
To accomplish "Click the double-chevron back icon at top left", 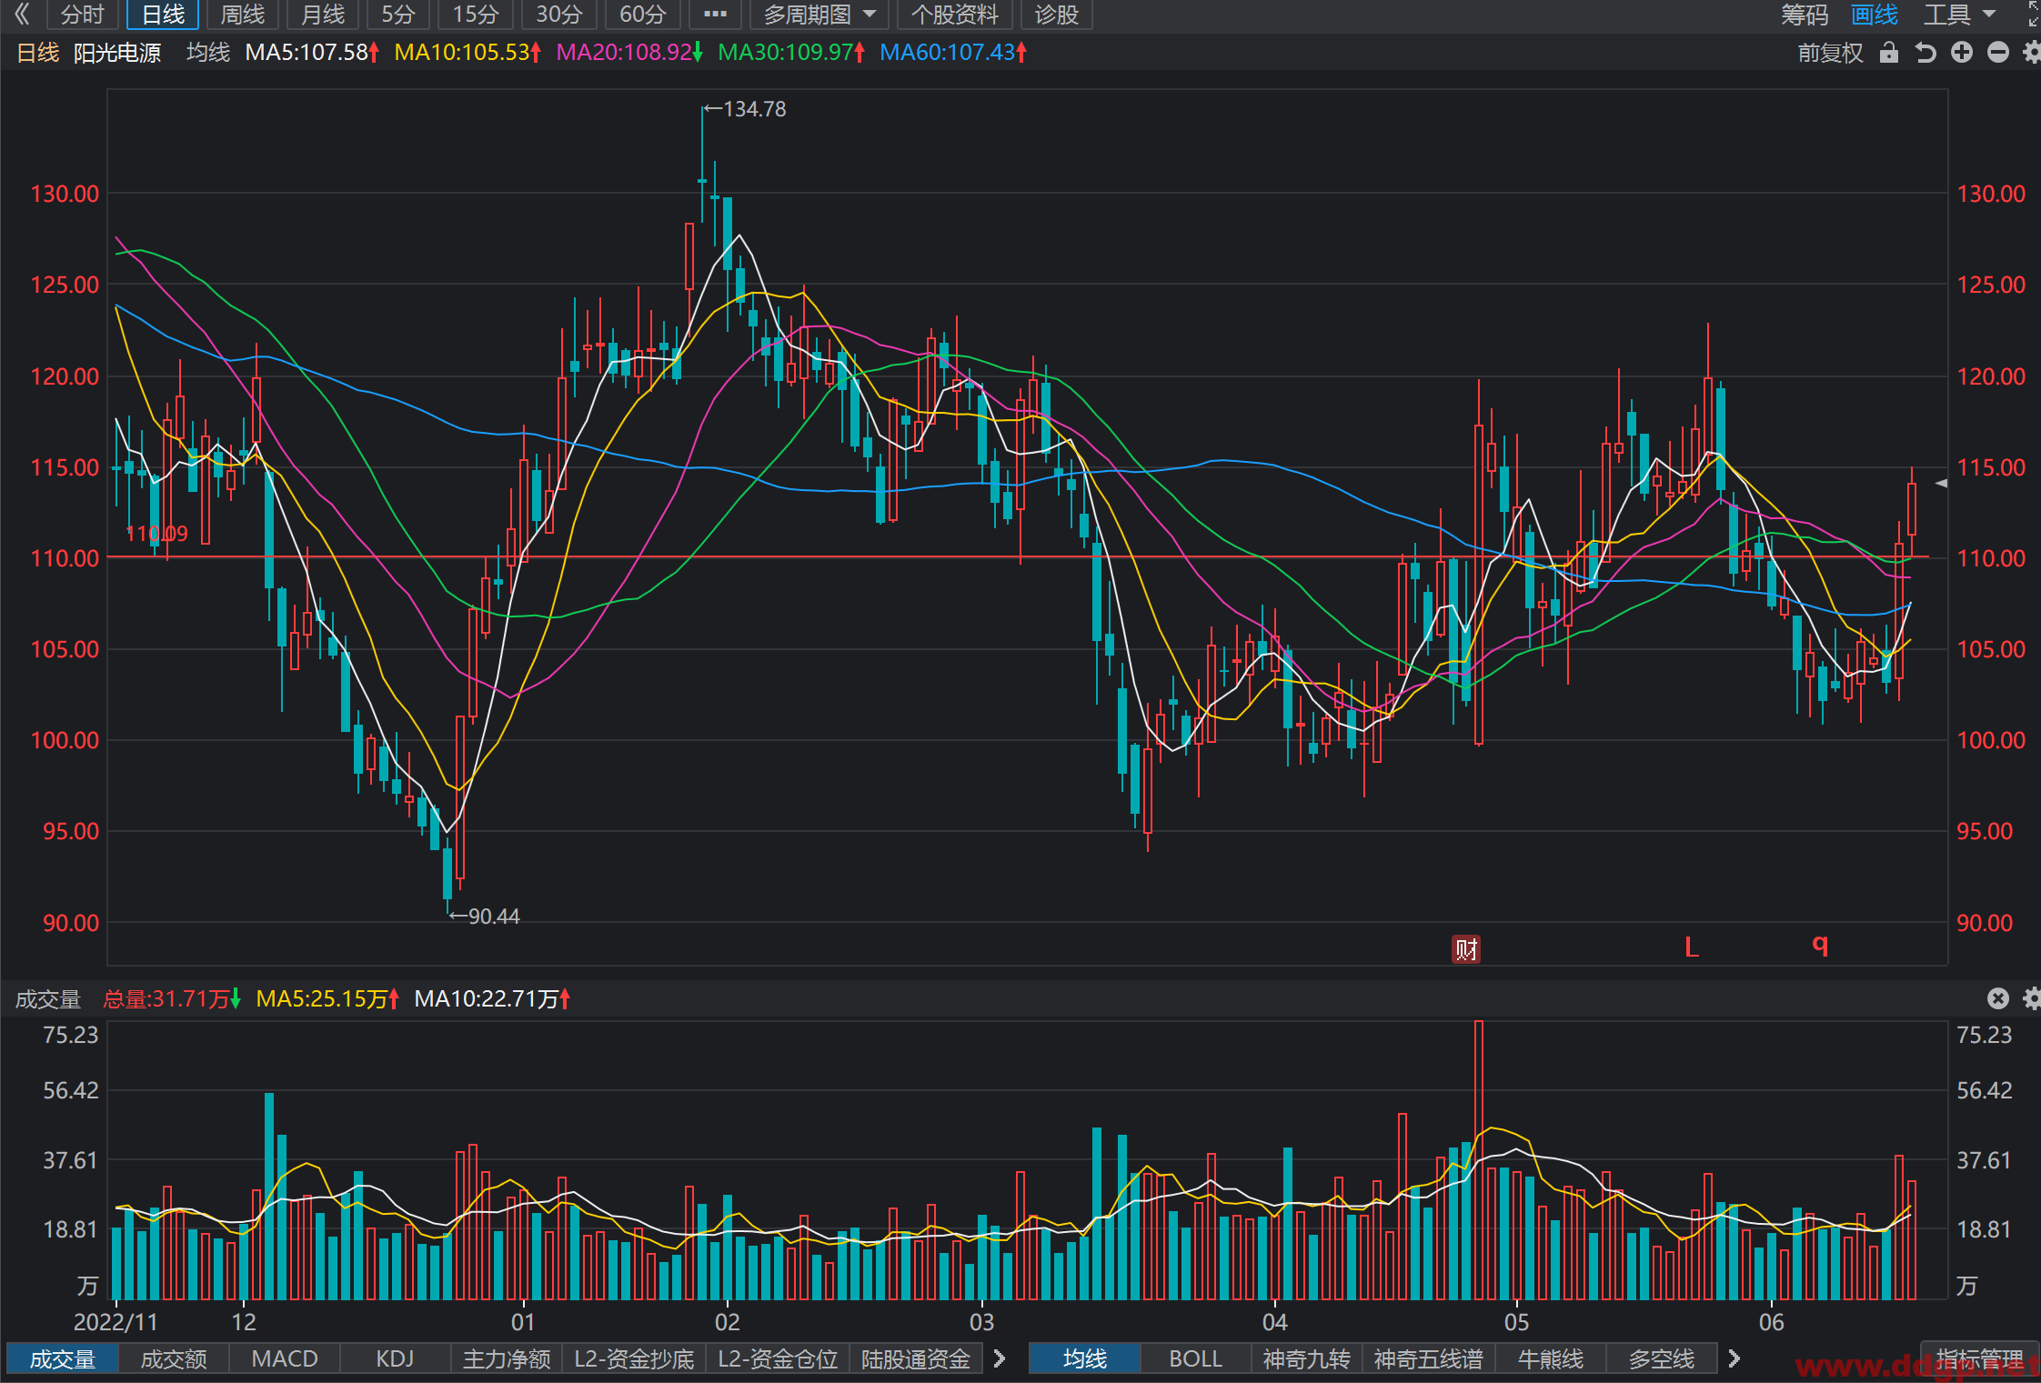I will pos(22,14).
